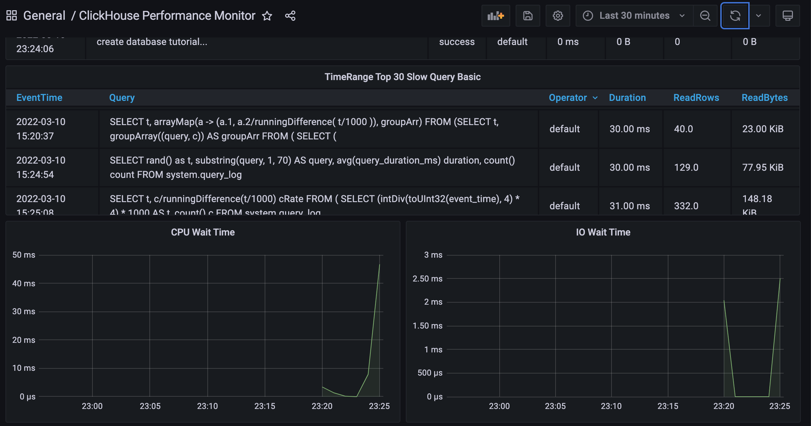Refresh the dashboard
Viewport: 811px width, 426px height.
coord(735,15)
